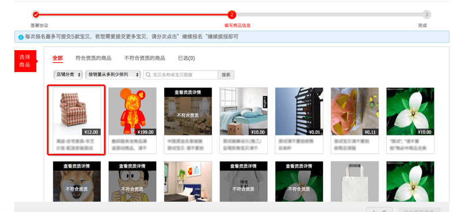Click the ¥0.01 price tag

314,132
